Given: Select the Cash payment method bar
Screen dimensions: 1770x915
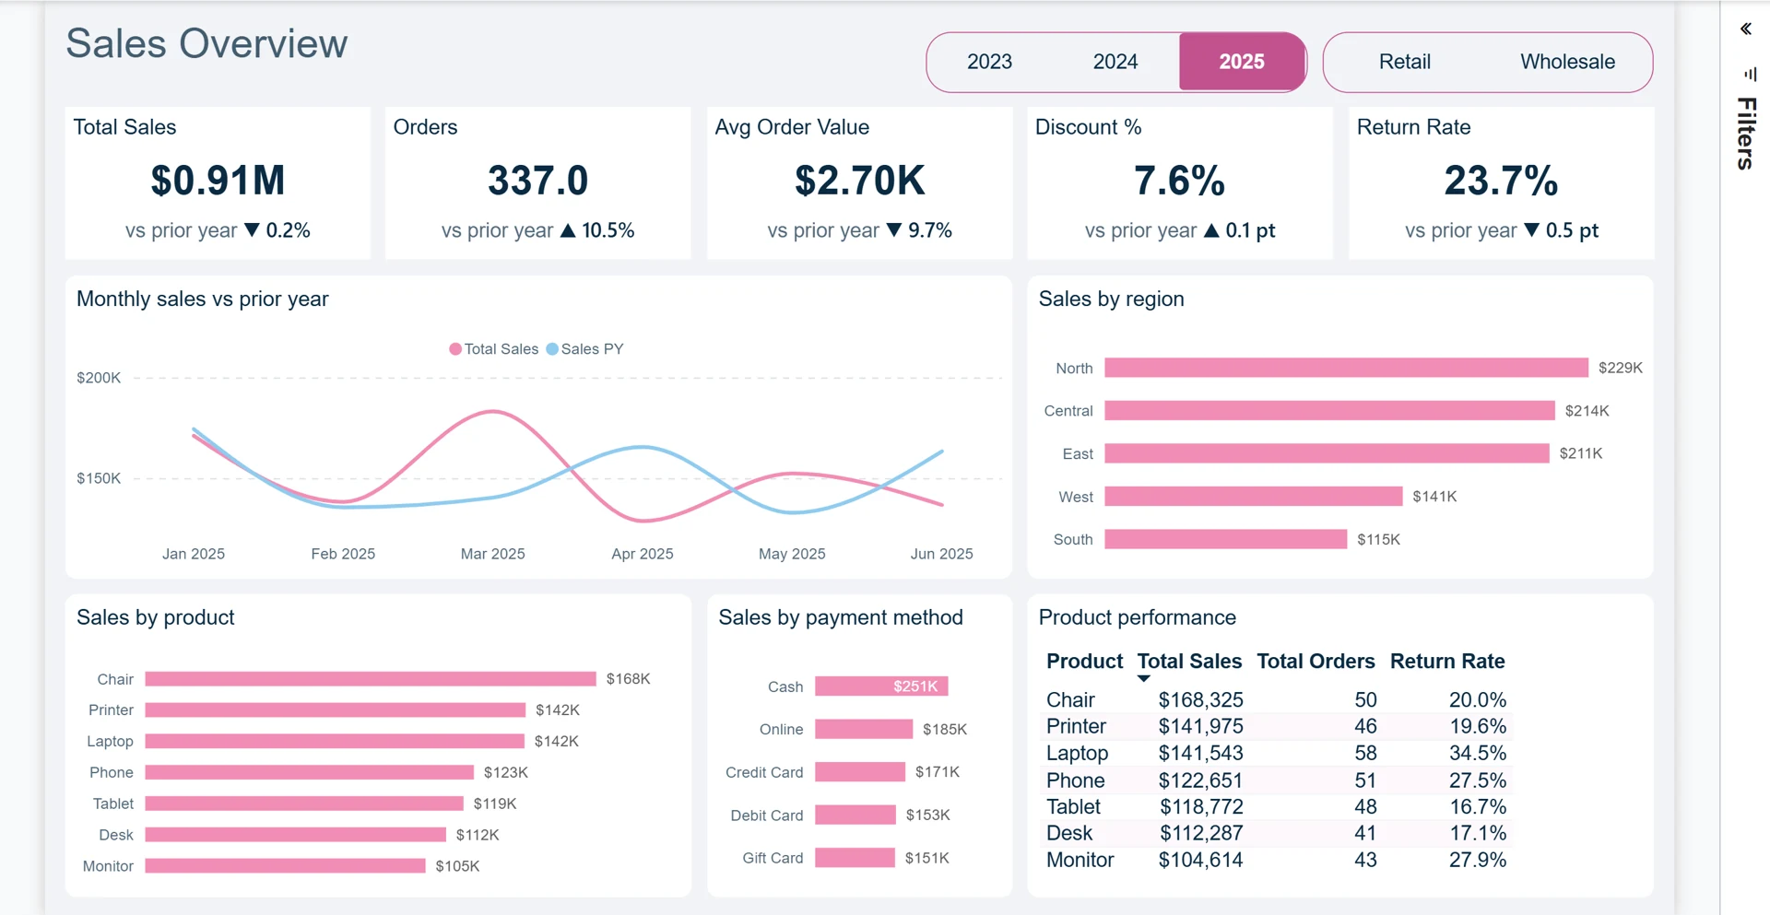Looking at the screenshot, I should (881, 686).
